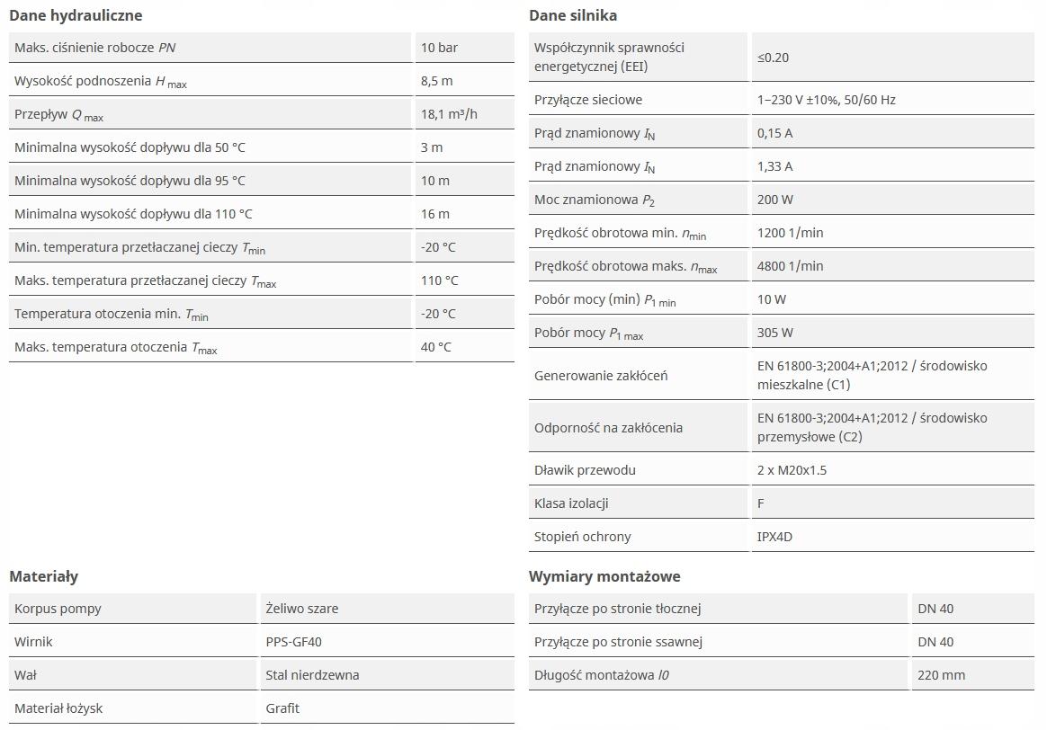This screenshot has width=1047, height=730.
Task: Click the "Generowanie zakłóceń" row label
Action: (601, 376)
